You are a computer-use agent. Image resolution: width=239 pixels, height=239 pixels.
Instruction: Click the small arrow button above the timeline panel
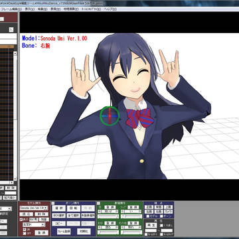pos(11,29)
